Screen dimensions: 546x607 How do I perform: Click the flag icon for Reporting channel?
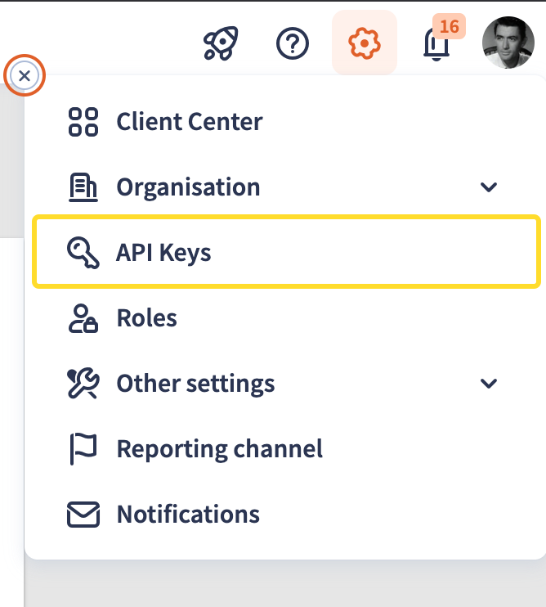coord(83,449)
